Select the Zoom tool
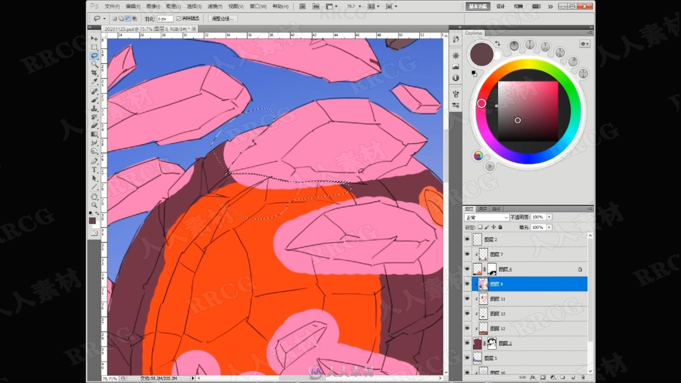 (x=94, y=205)
